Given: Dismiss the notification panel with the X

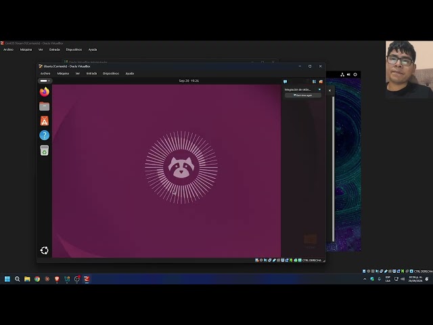Looking at the screenshot, I should pyautogui.click(x=329, y=90).
